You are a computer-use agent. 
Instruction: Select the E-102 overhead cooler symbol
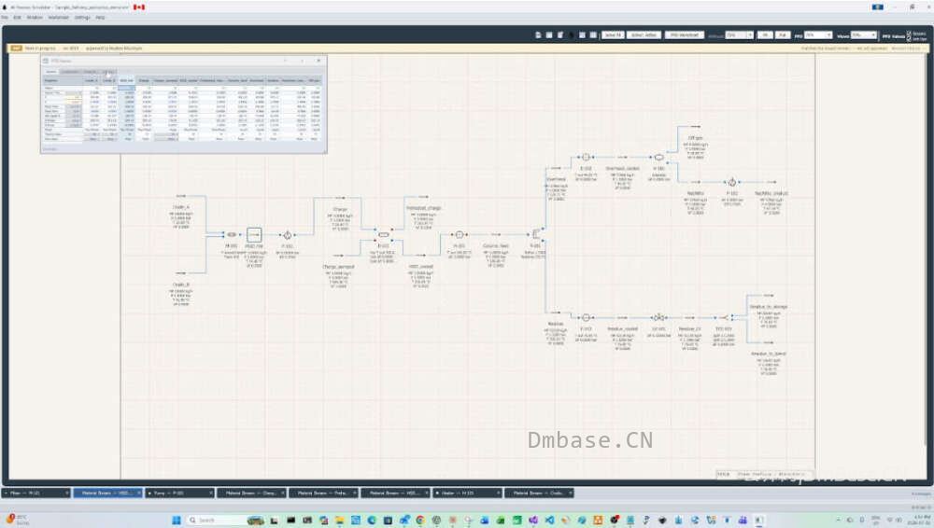click(587, 157)
